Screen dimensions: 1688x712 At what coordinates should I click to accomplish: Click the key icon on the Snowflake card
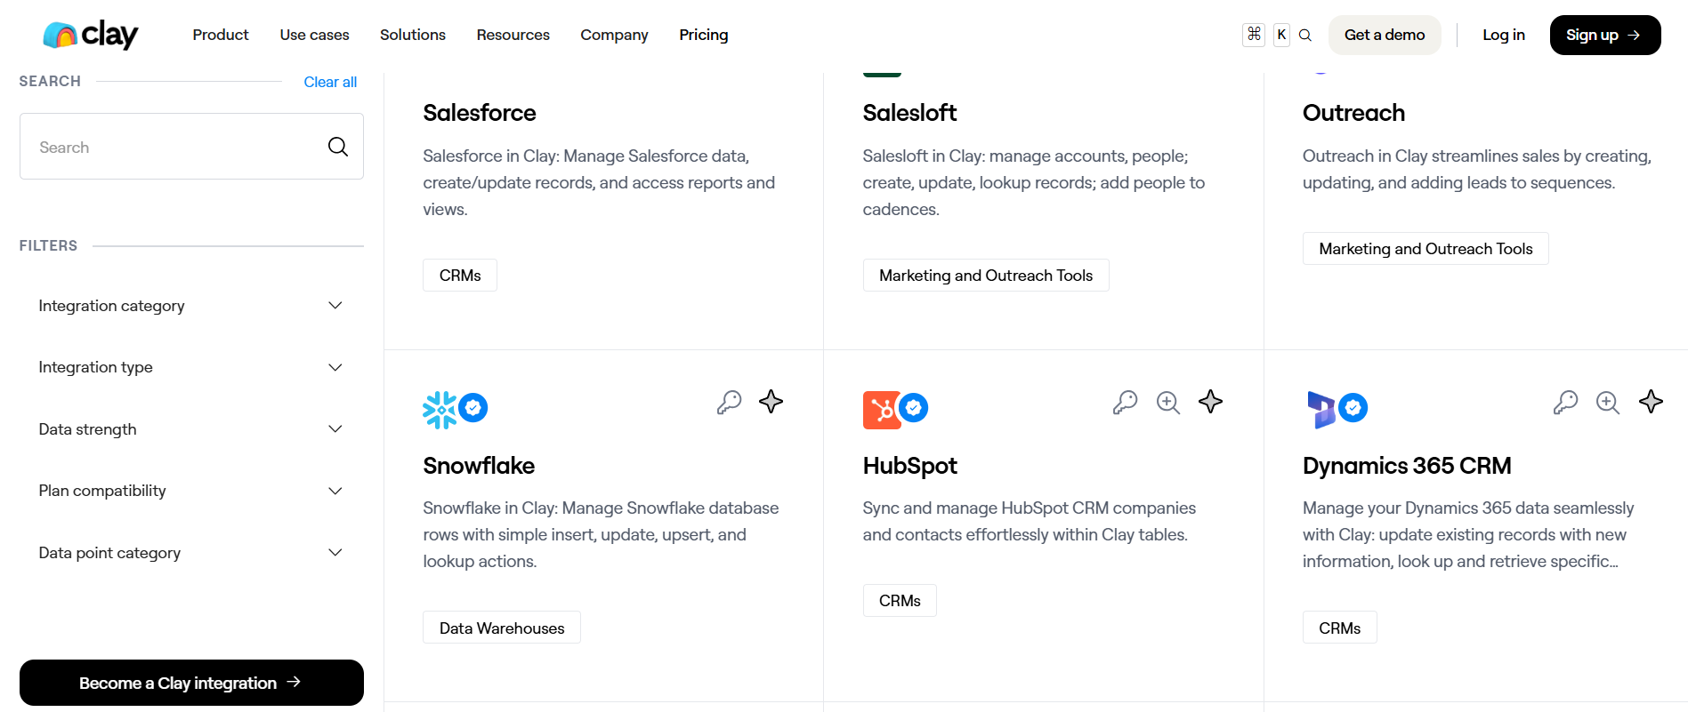click(x=729, y=403)
